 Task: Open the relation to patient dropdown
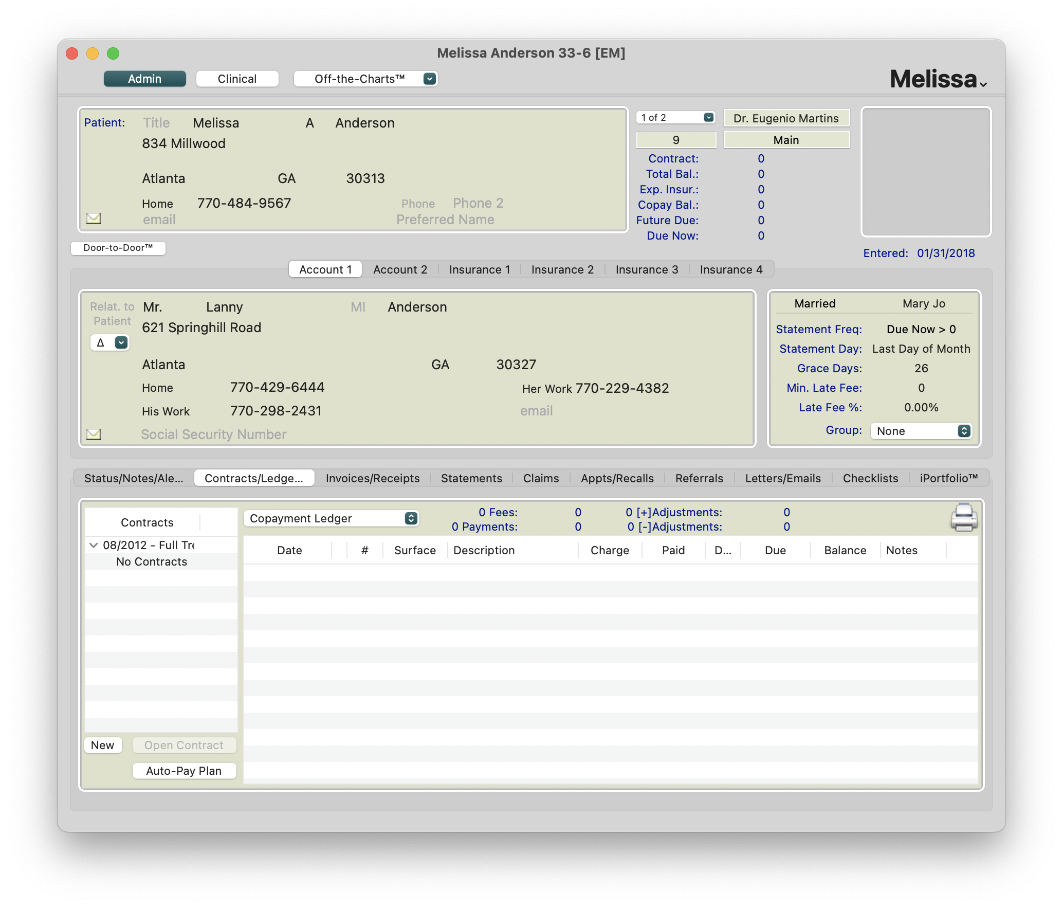pos(110,342)
